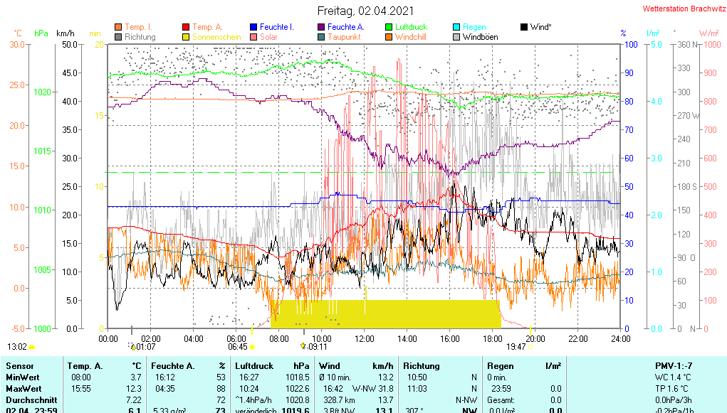Click the red Temp. A. legend square
This screenshot has width=727, height=413.
187,27
